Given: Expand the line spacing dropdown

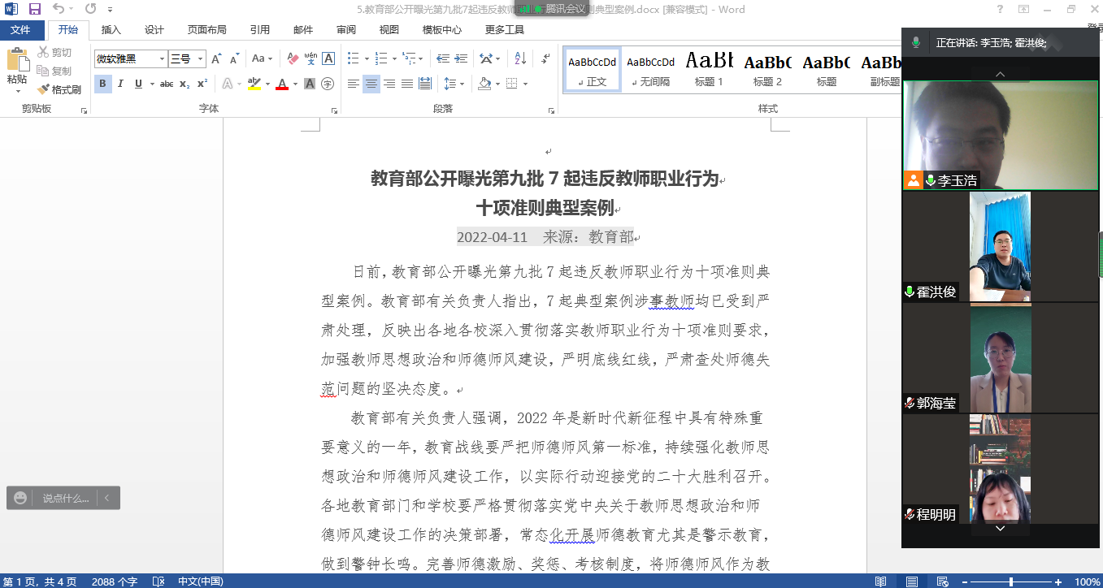Looking at the screenshot, I should 462,84.
